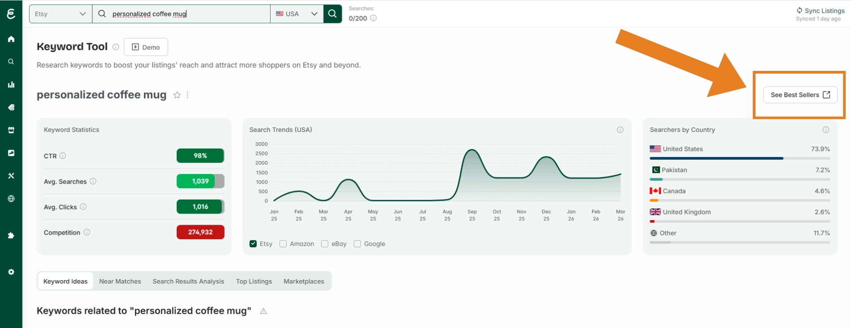Click the "Keyword Statistics" panel title
851x328 pixels.
(x=71, y=130)
